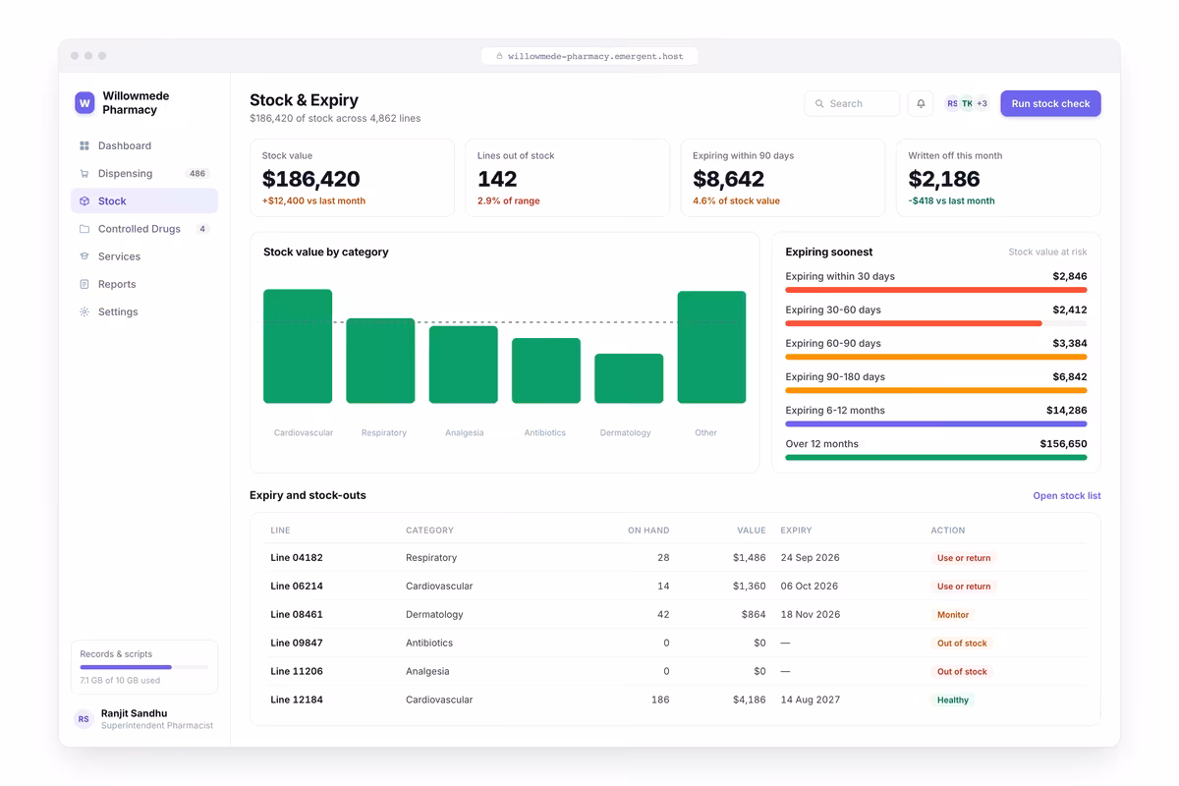Click the Stock value card

(352, 178)
